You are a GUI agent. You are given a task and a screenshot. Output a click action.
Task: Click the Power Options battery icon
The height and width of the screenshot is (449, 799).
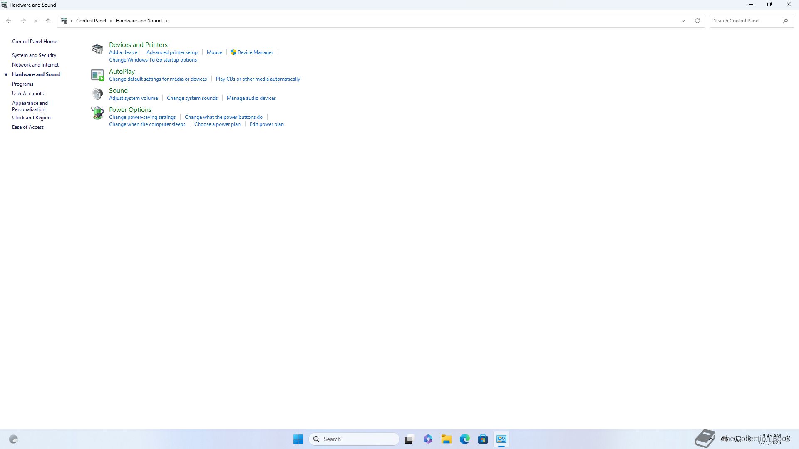point(97,113)
